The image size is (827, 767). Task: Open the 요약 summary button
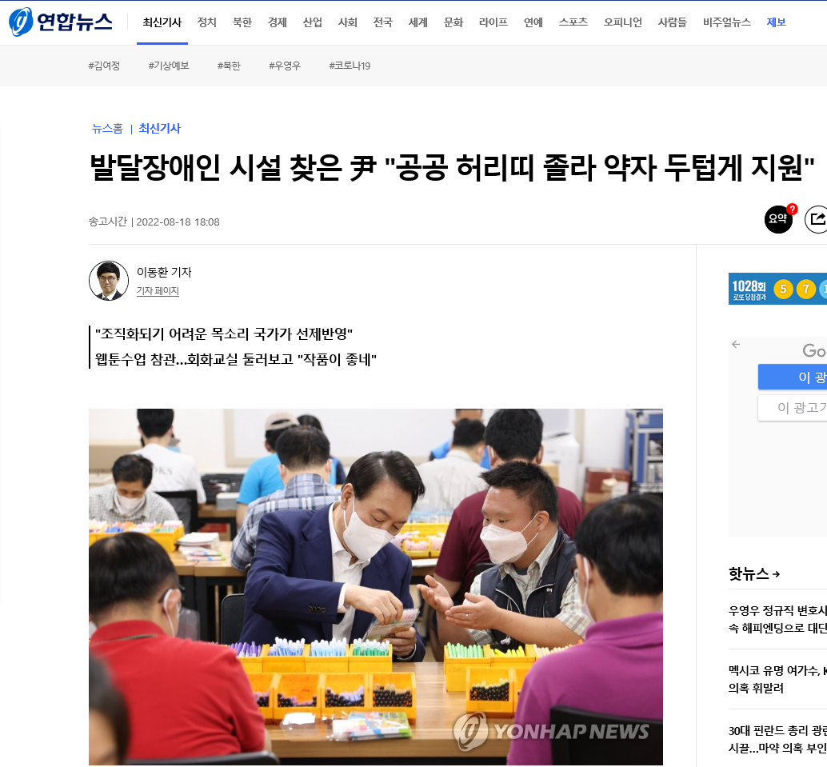point(778,219)
